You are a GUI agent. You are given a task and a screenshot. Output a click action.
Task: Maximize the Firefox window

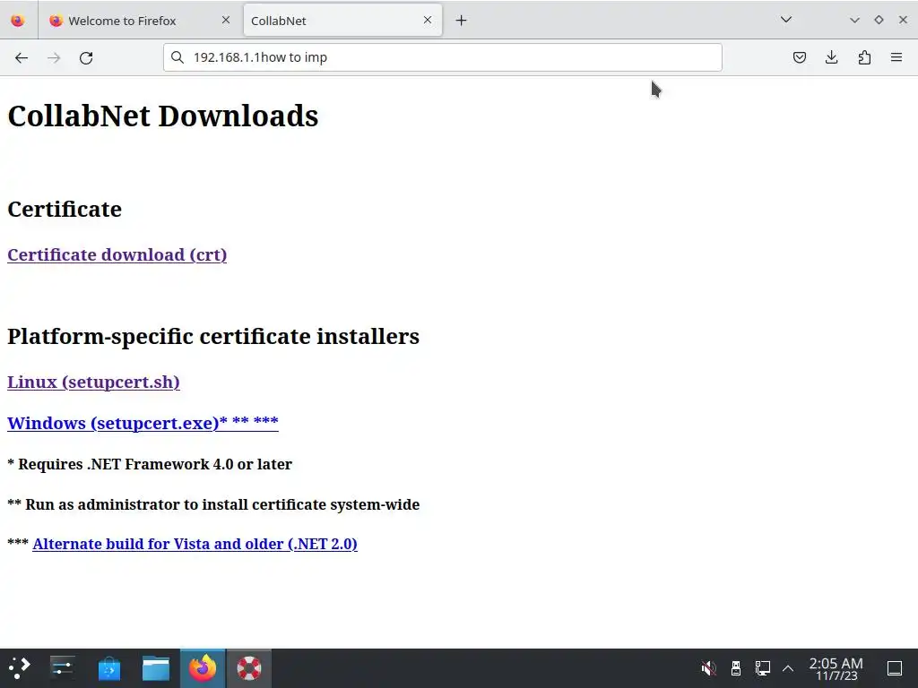879,20
